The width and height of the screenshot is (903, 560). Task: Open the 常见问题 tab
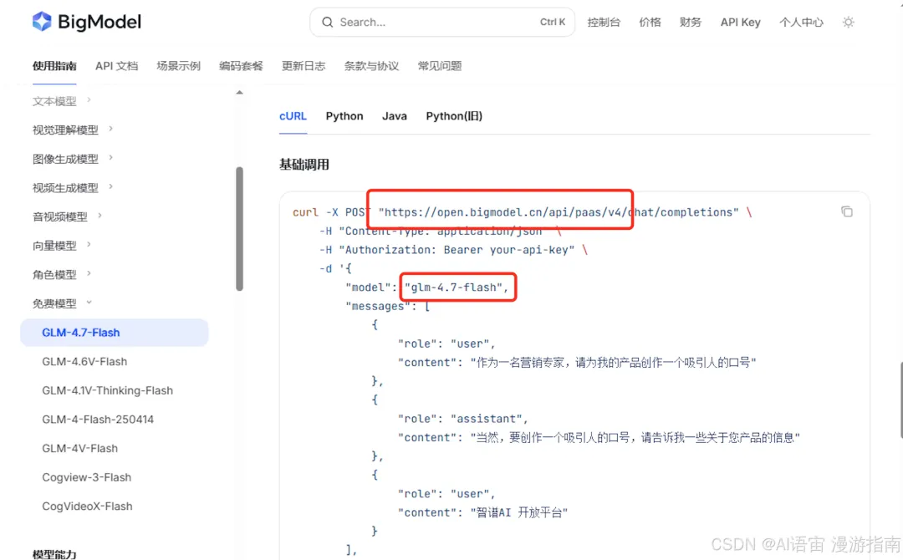(x=440, y=66)
